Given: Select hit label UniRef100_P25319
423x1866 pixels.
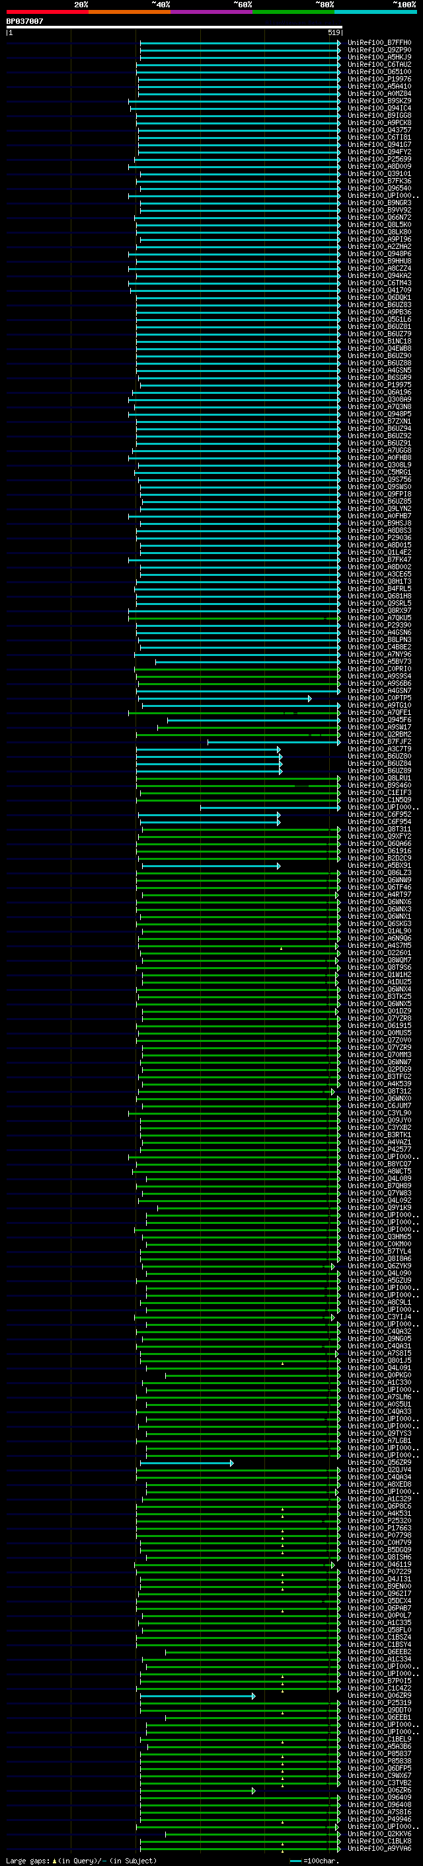Looking at the screenshot, I should pos(379,1703).
